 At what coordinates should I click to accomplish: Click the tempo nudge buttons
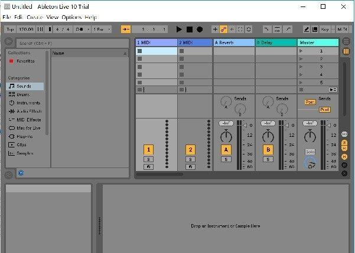point(40,29)
